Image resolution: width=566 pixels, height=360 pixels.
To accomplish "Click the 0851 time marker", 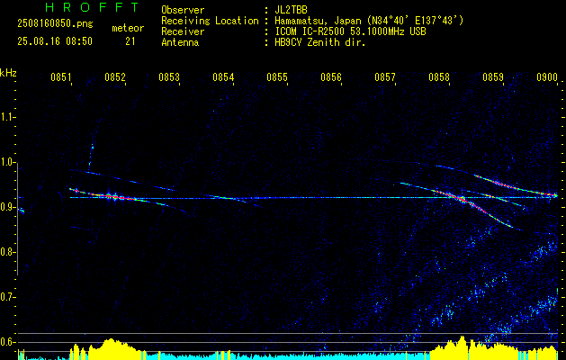I will click(x=61, y=77).
